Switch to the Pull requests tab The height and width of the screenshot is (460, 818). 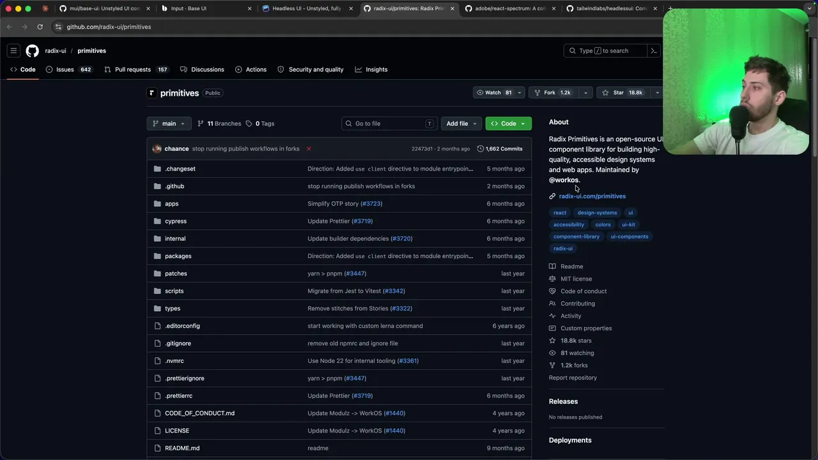click(x=136, y=70)
